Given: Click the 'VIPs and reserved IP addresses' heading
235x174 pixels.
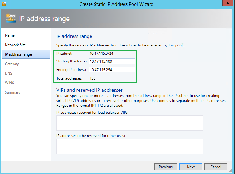Looking at the screenshot, I should 89,90.
